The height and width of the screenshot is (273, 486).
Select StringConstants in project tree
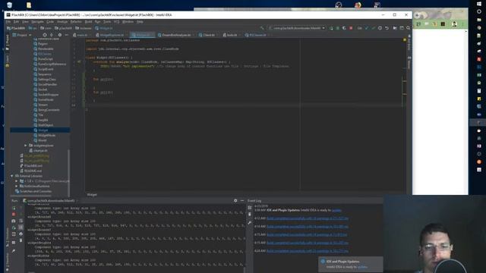(46, 110)
